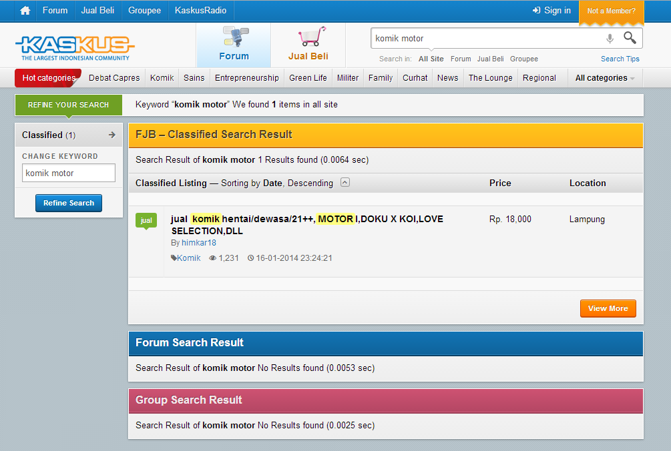671x451 pixels.
Task: Open Forum in the top navigation bar
Action: (55, 11)
